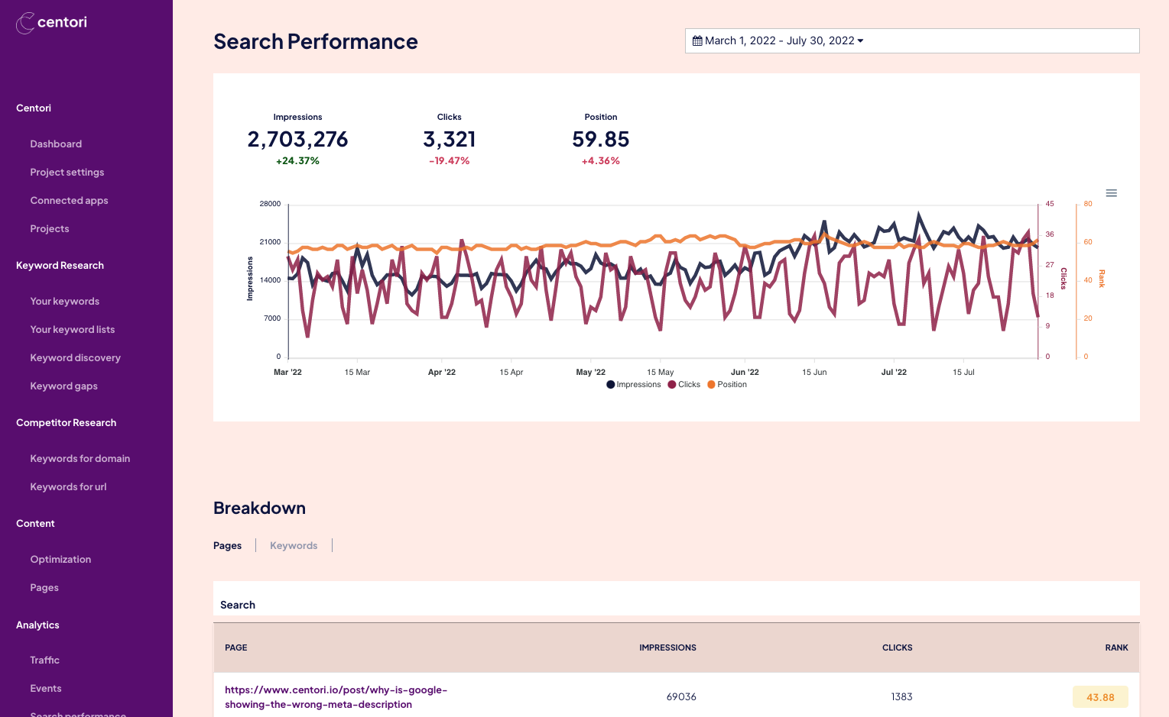Collapse the Analytics section in the sidebar
Viewport: 1169px width, 717px height.
(37, 625)
